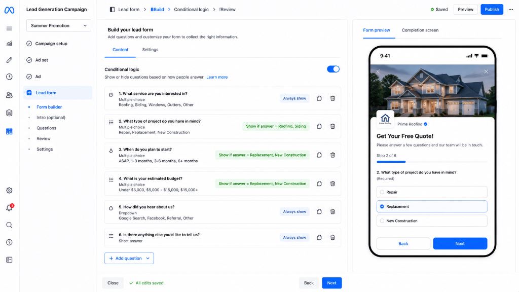Duplicate question 3 about start time
This screenshot has width=519, height=292.
(319, 155)
